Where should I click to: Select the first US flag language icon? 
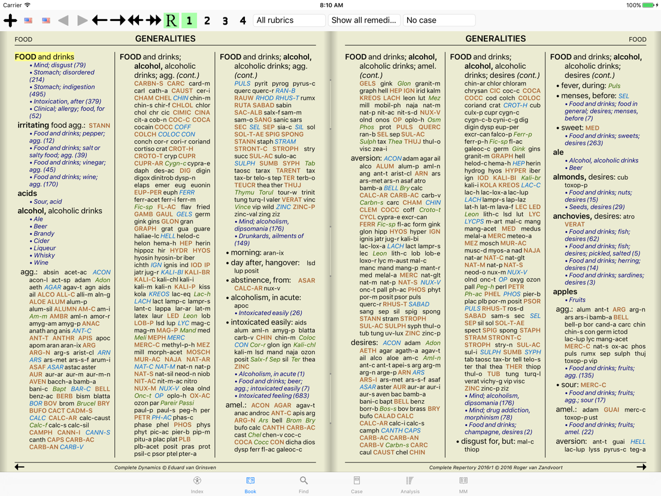pyautogui.click(x=28, y=20)
